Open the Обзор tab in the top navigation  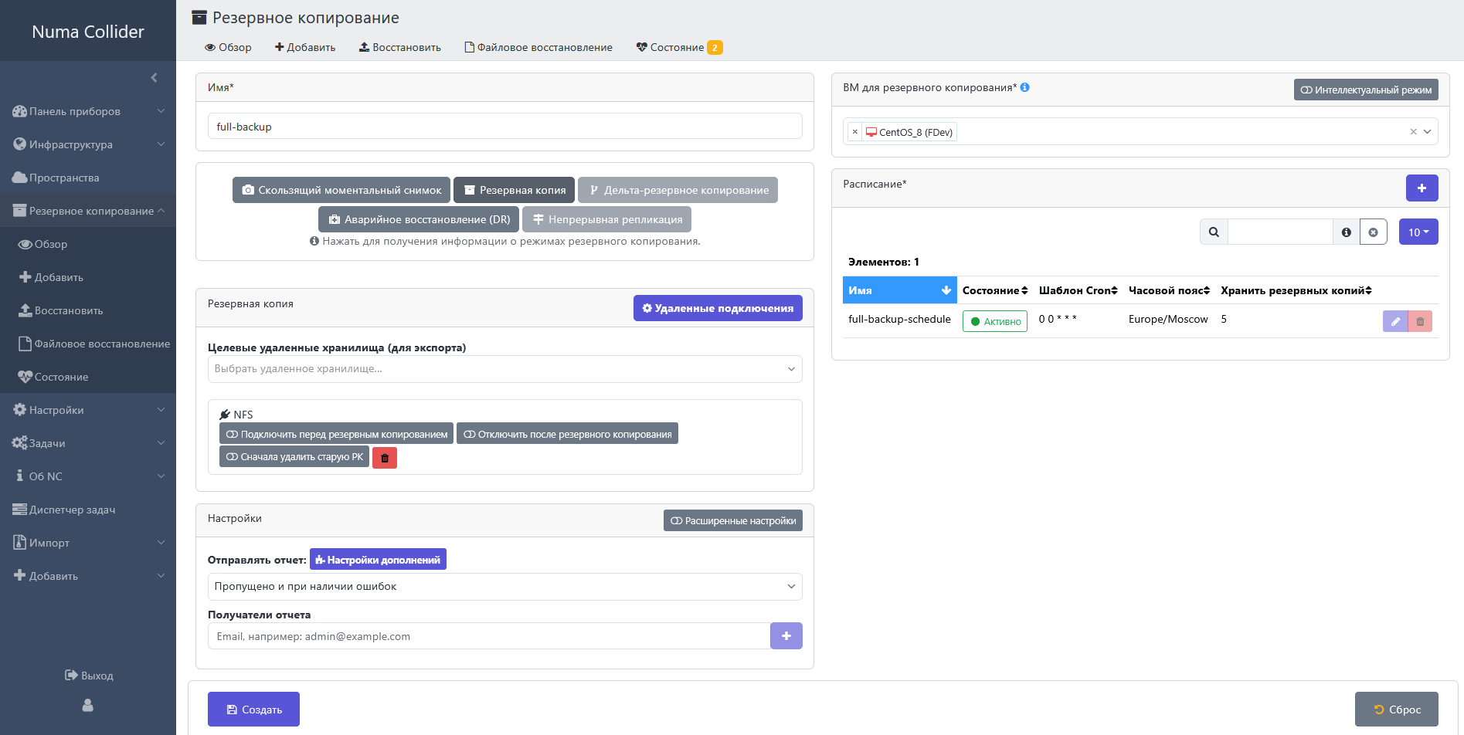coord(228,47)
